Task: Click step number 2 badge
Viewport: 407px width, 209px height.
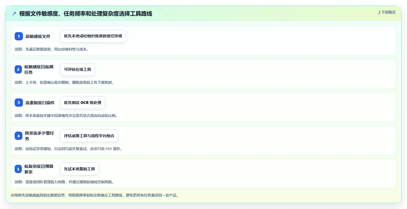Action: pyautogui.click(x=18, y=69)
